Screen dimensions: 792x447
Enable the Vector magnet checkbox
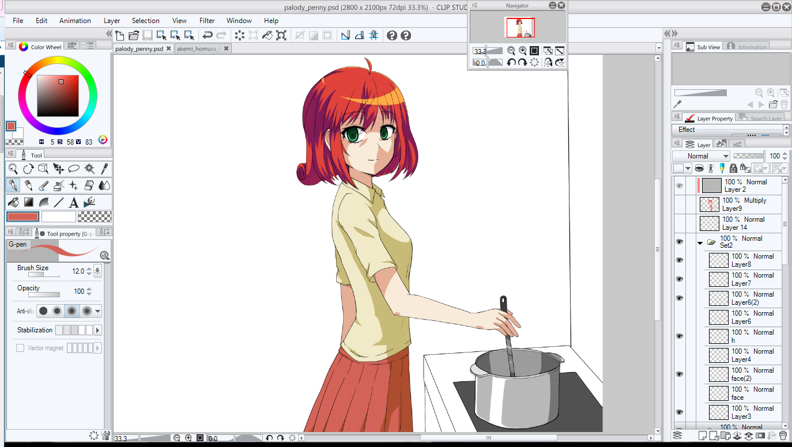click(20, 348)
